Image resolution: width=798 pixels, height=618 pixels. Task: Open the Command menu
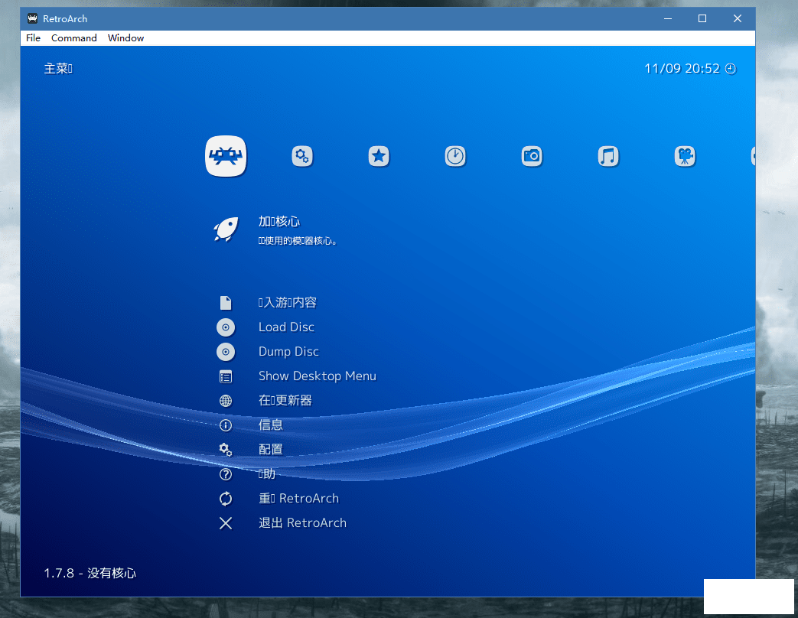pyautogui.click(x=73, y=38)
